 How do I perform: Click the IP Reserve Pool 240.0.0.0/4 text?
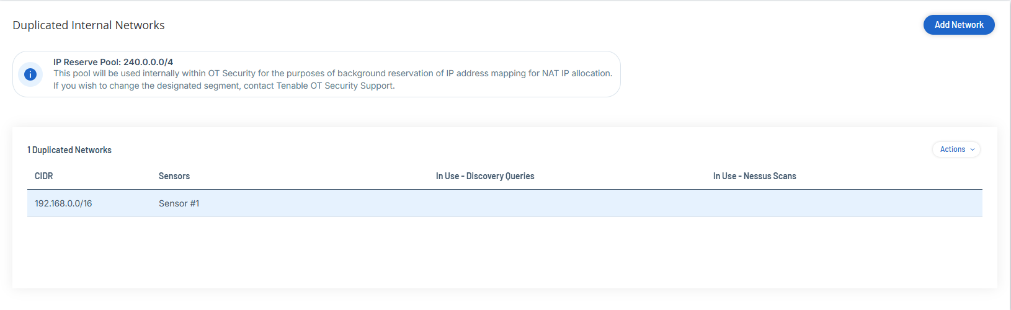pyautogui.click(x=113, y=62)
